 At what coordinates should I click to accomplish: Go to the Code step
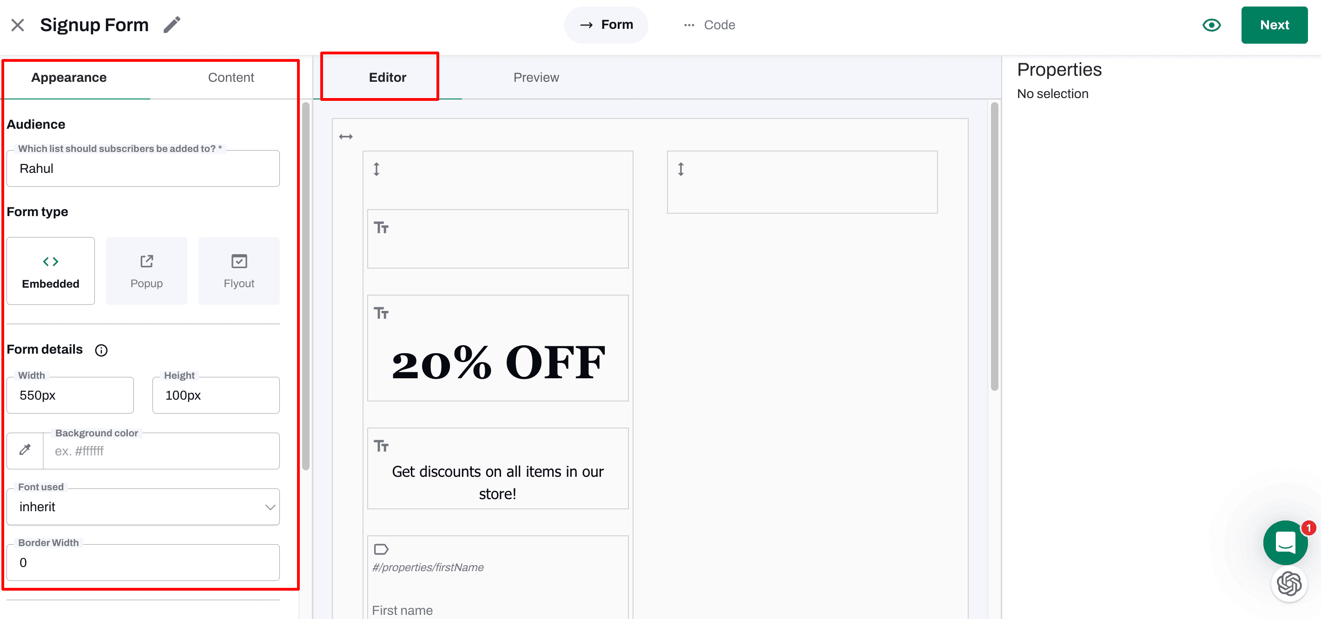pos(710,25)
